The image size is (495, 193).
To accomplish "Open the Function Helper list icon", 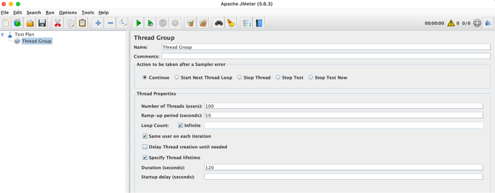I will pos(246,23).
